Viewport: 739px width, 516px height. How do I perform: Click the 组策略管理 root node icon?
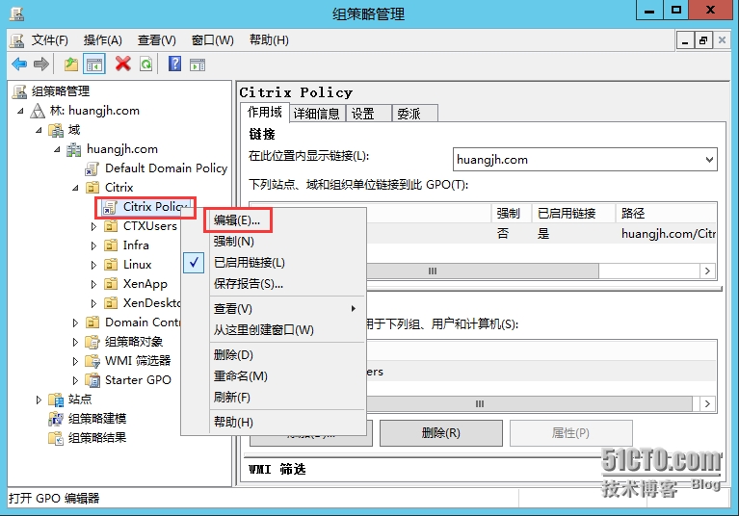19,91
